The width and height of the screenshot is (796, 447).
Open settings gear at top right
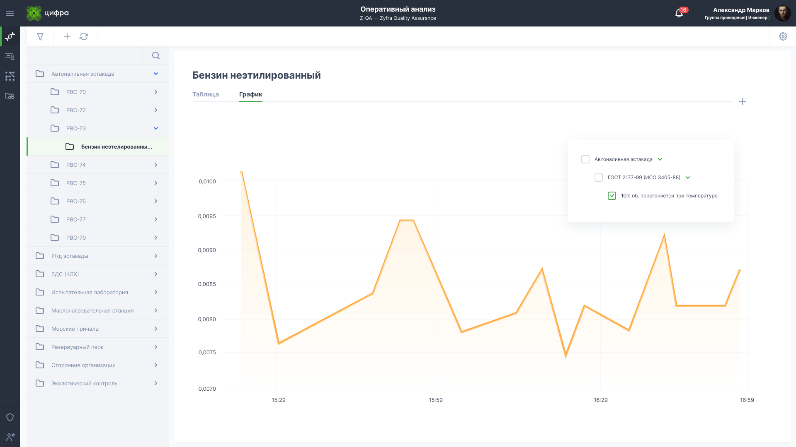tap(783, 36)
